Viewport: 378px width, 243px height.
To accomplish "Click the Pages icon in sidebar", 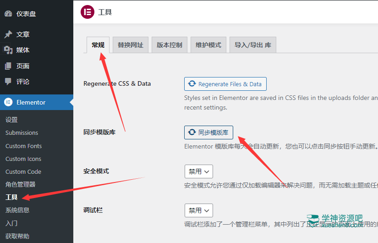I will (8, 66).
